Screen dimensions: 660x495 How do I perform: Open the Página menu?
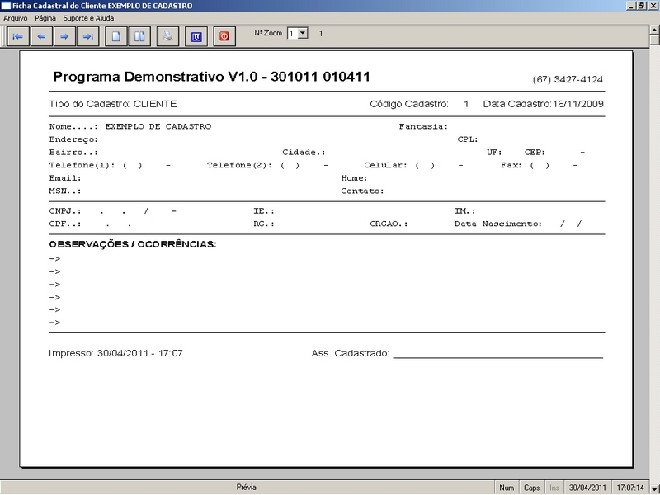point(45,17)
